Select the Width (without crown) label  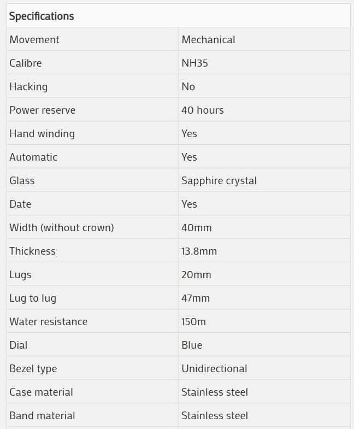62,228
